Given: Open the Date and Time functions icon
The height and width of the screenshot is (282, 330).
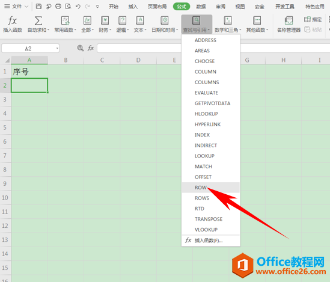Looking at the screenshot, I should 165,20.
